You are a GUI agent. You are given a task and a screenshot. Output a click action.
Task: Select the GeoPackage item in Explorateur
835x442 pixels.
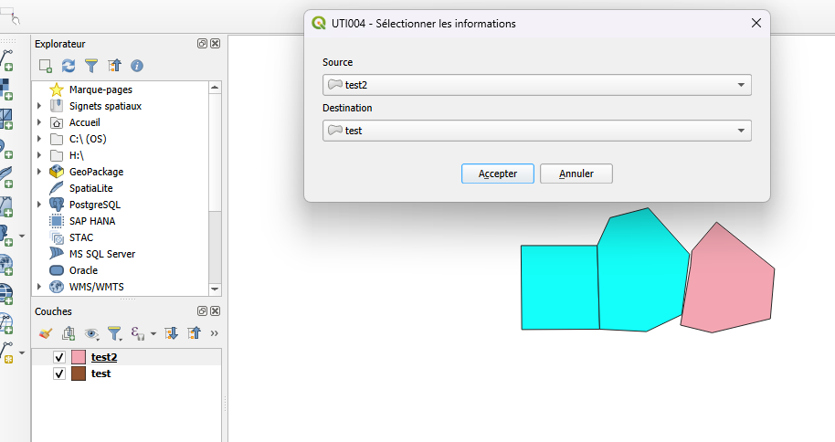[96, 172]
